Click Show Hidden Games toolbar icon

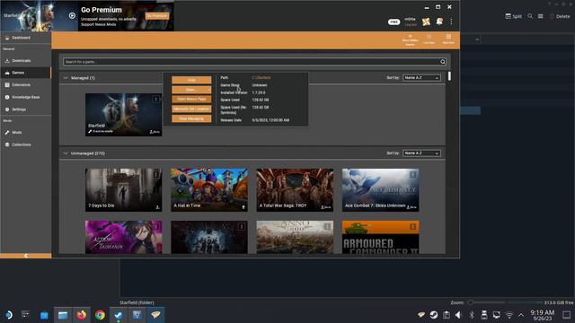click(x=410, y=39)
